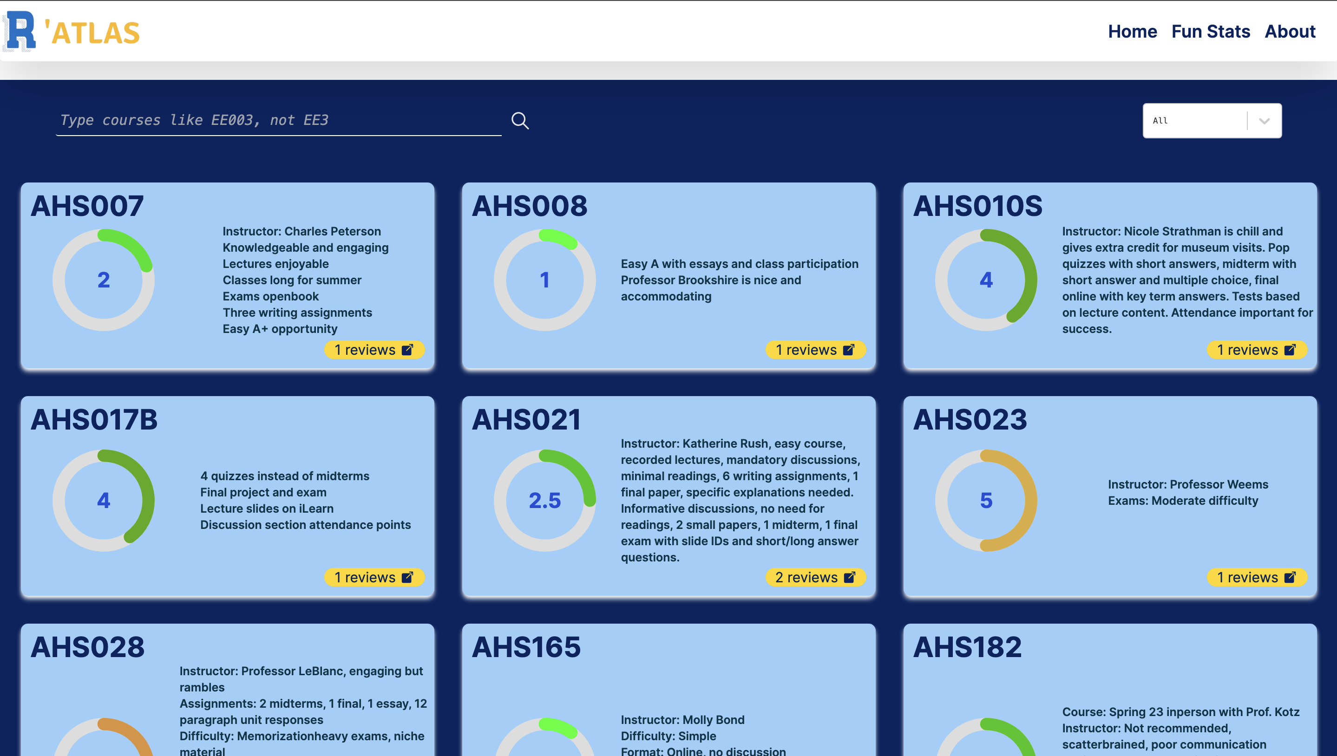
Task: Click the R'ATLAS logo
Action: click(72, 32)
